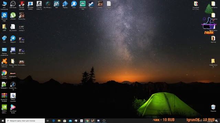
Task: Switch to Chrome window on the taskbar
Action: [87, 121]
